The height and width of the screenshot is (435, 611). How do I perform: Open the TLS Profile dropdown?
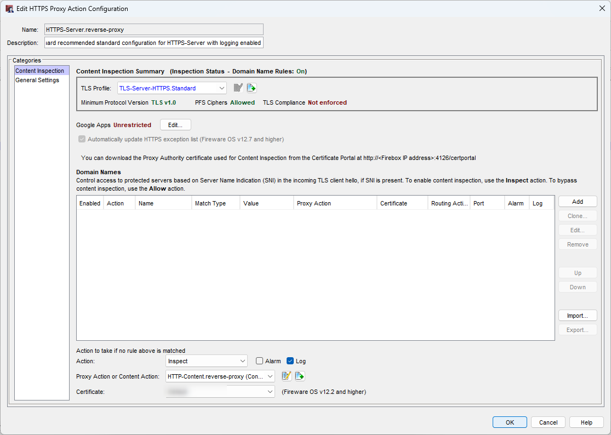(x=172, y=88)
